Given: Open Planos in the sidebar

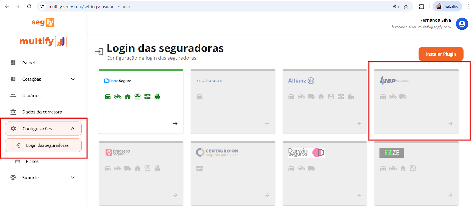Looking at the screenshot, I should pyautogui.click(x=32, y=161).
